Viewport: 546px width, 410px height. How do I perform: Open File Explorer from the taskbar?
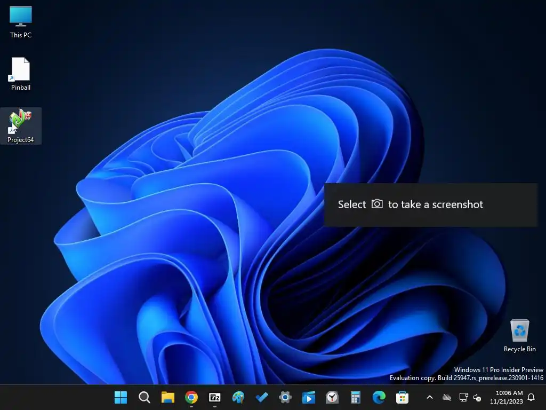pos(168,397)
